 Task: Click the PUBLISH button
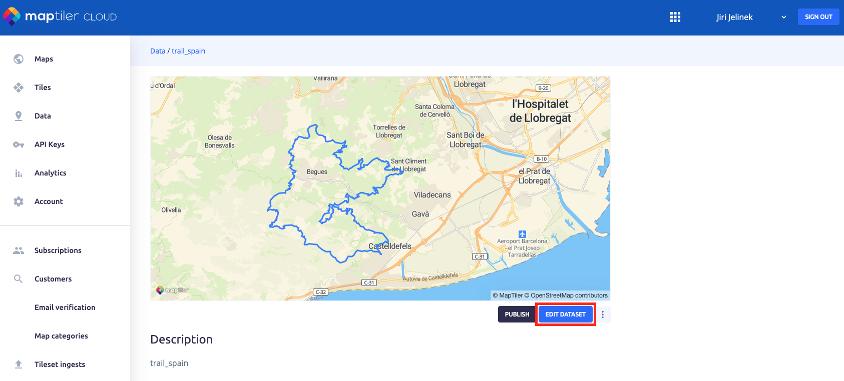[517, 314]
